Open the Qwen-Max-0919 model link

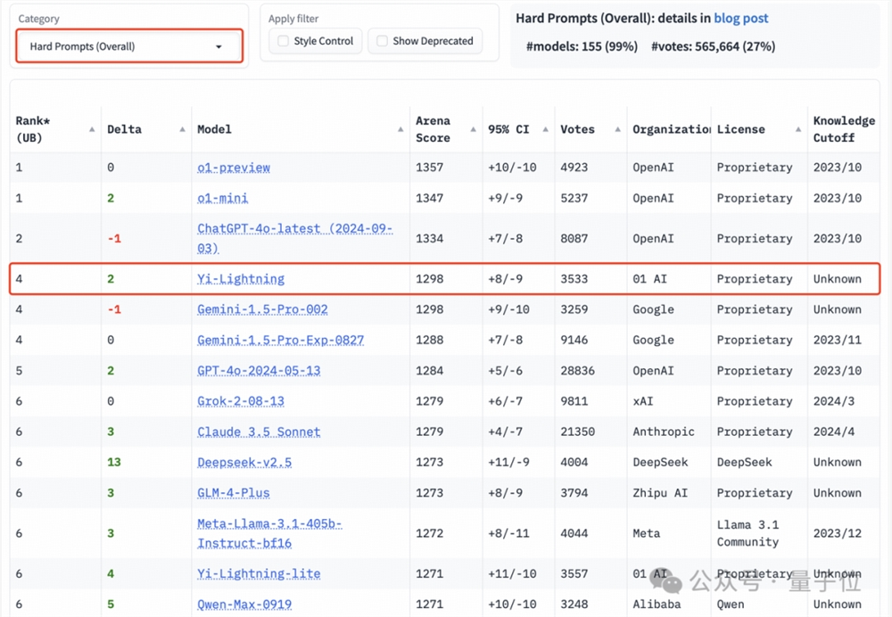click(244, 604)
